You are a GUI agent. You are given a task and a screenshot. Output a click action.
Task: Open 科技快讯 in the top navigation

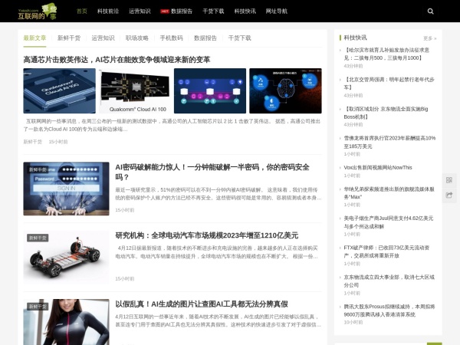click(x=245, y=11)
